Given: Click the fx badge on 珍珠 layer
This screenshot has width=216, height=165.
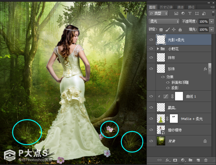Looking at the screenshot, I should click(206, 69).
